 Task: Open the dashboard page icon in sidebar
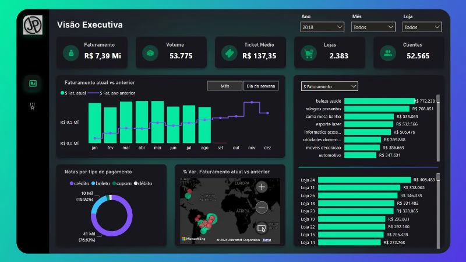click(33, 83)
